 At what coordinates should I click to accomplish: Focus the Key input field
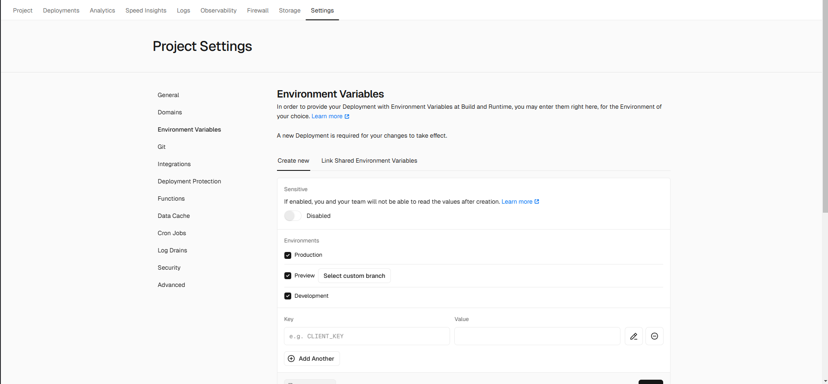pos(367,336)
